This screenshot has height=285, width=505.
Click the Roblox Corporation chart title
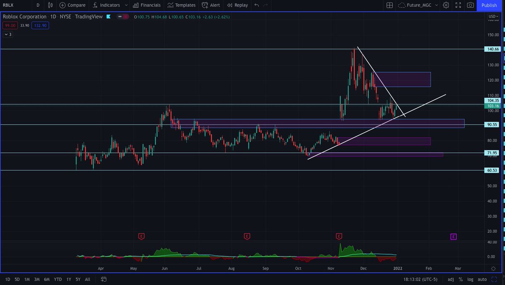click(24, 17)
